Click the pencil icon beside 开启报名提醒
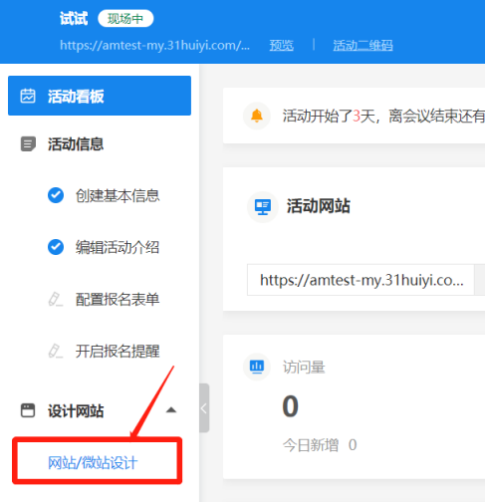This screenshot has height=502, width=486. tap(56, 351)
